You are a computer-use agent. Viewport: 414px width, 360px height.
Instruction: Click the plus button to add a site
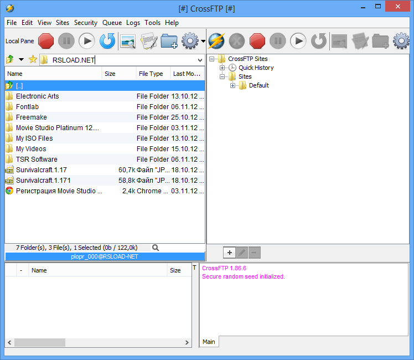[230, 253]
